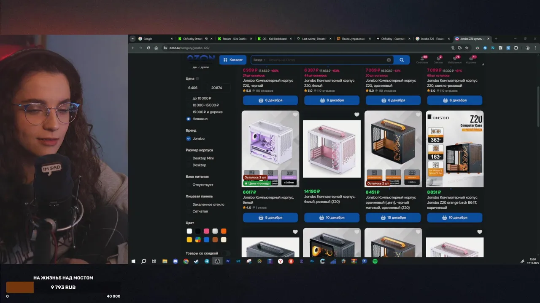Screen dimensions: 540x303
Task: Pick the orange color swatch
Action: [224, 231]
